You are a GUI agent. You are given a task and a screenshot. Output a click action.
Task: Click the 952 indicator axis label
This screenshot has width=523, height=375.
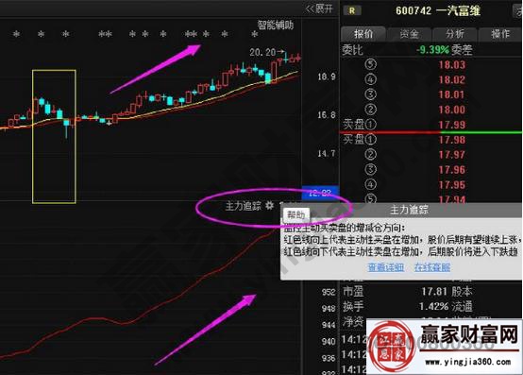pyautogui.click(x=329, y=292)
